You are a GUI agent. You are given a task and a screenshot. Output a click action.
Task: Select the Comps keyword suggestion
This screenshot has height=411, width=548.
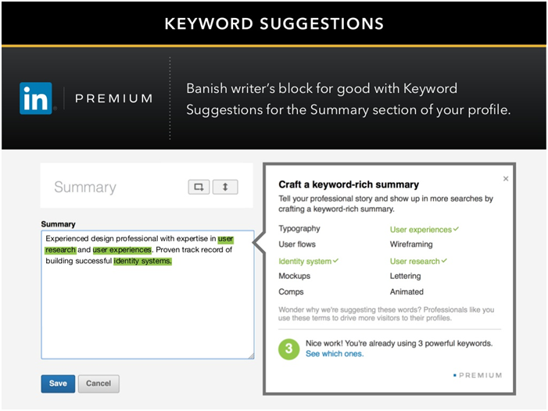[x=291, y=291]
